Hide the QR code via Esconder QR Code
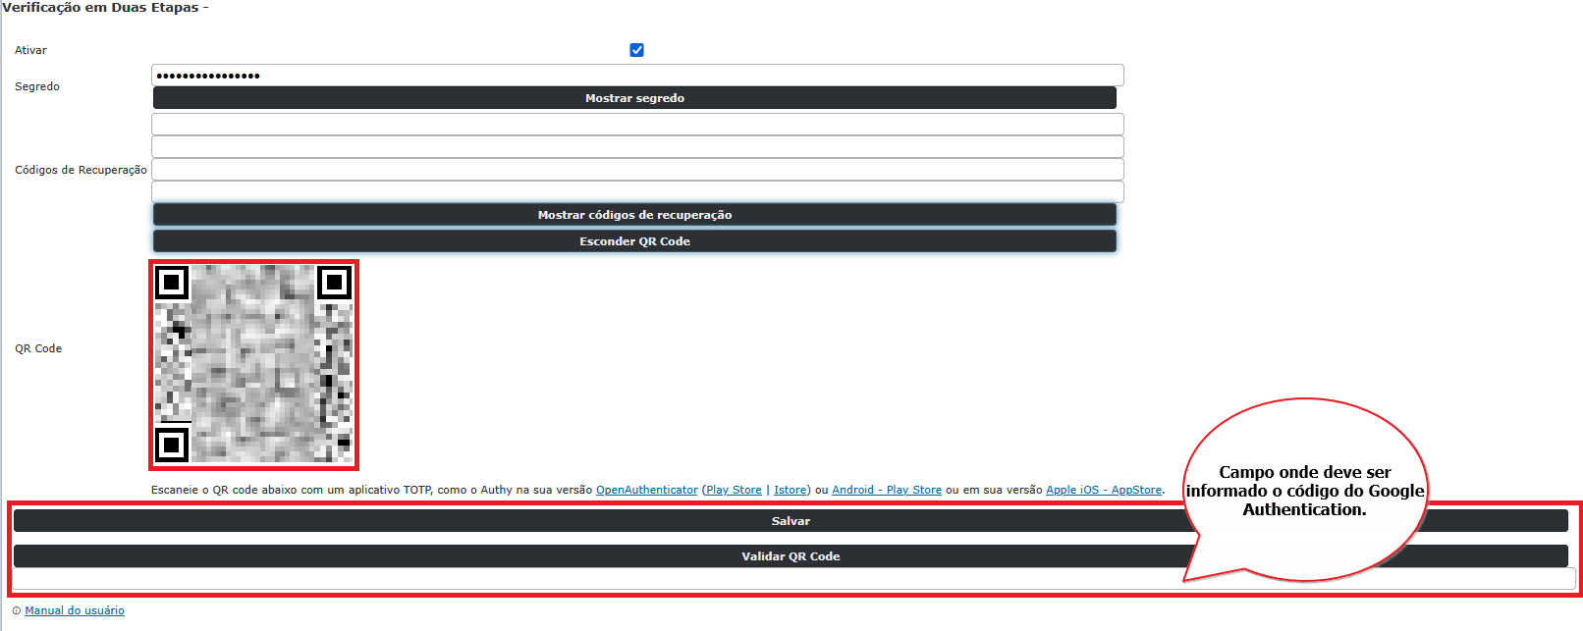The width and height of the screenshot is (1583, 631). click(634, 241)
